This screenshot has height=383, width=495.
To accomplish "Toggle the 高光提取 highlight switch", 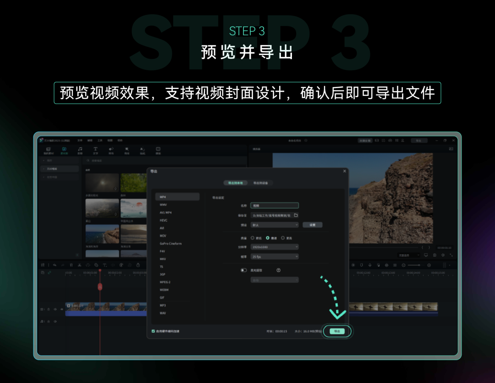I will click(x=244, y=270).
